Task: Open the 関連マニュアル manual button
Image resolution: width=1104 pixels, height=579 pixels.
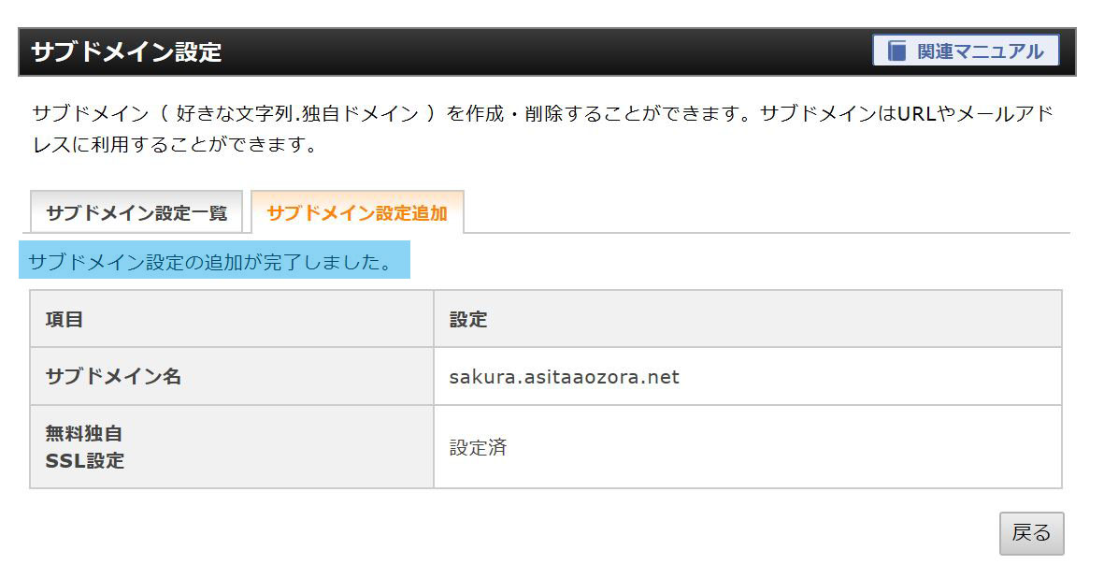Action: [966, 51]
